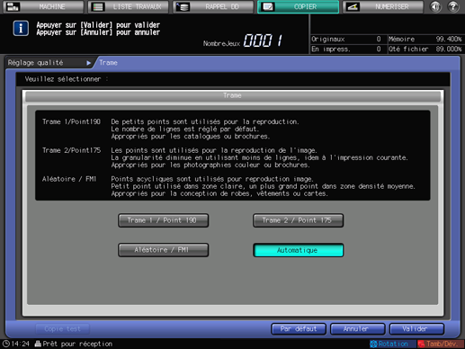Click the Par défaut button
The image size is (465, 349).
(x=299, y=329)
